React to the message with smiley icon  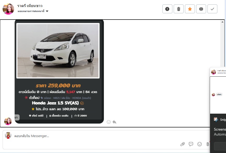[109, 122]
